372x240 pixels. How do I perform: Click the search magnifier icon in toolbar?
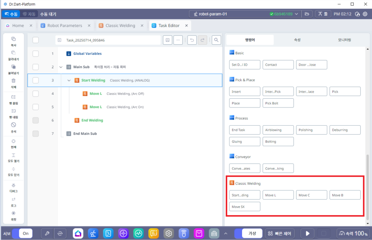(x=216, y=40)
